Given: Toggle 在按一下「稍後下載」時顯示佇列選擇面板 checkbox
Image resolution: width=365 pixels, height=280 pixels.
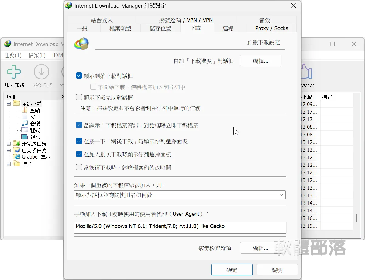Looking at the screenshot, I should [79, 141].
